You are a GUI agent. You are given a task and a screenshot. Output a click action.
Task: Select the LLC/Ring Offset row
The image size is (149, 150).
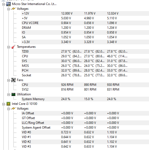click(x=85, y=123)
